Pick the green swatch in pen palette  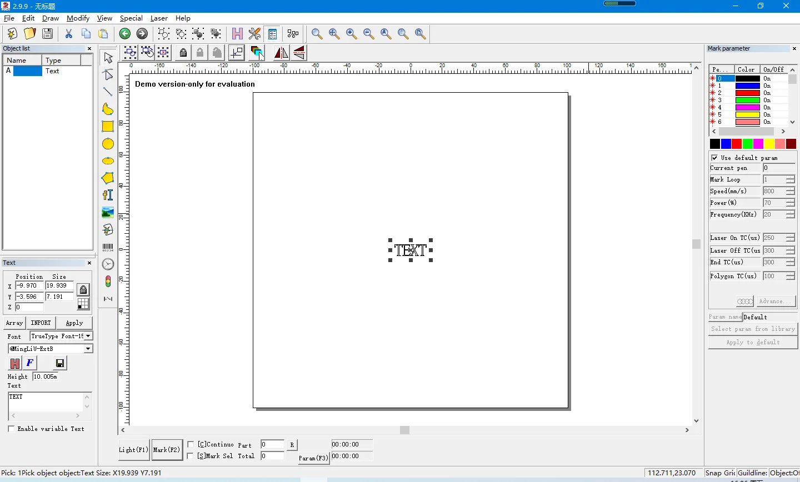[748, 144]
